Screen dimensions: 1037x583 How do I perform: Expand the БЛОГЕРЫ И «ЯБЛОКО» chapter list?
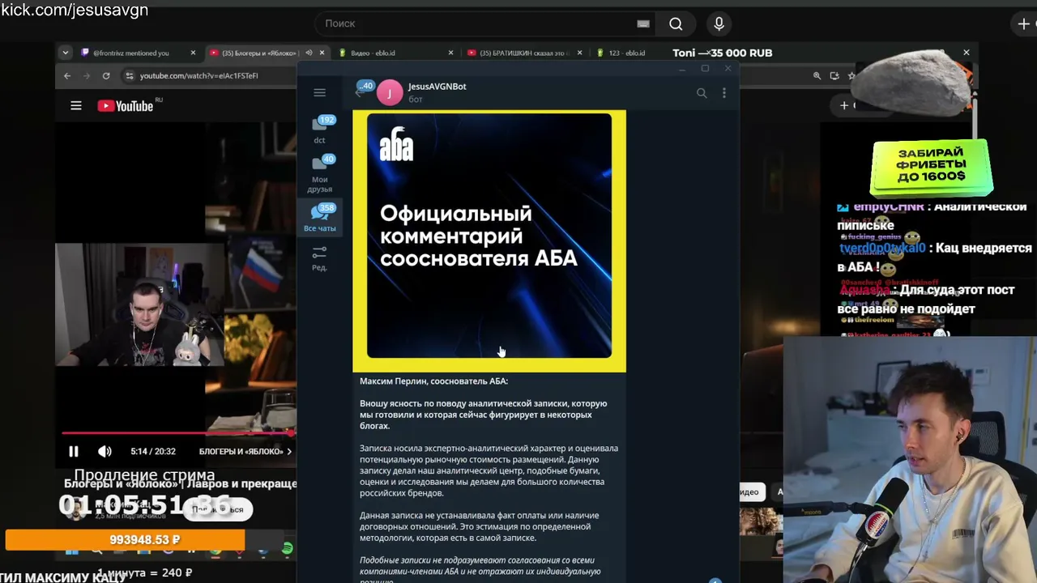click(245, 452)
